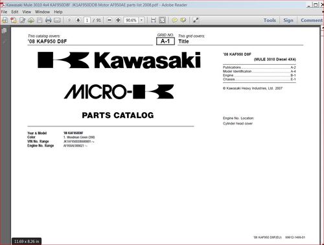The width and height of the screenshot is (324, 245).
Task: Click the zoom field showing 90.6%
Action: (x=131, y=20)
